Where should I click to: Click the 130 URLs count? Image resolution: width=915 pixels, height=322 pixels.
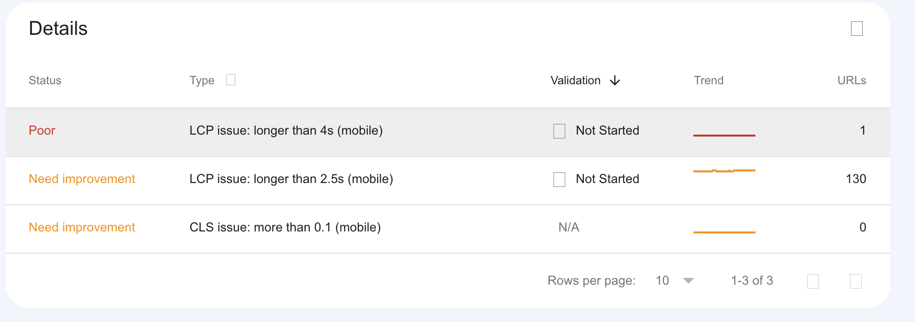856,179
